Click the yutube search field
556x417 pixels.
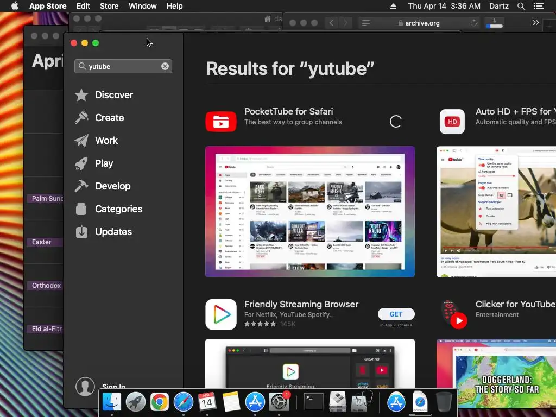[x=123, y=66]
